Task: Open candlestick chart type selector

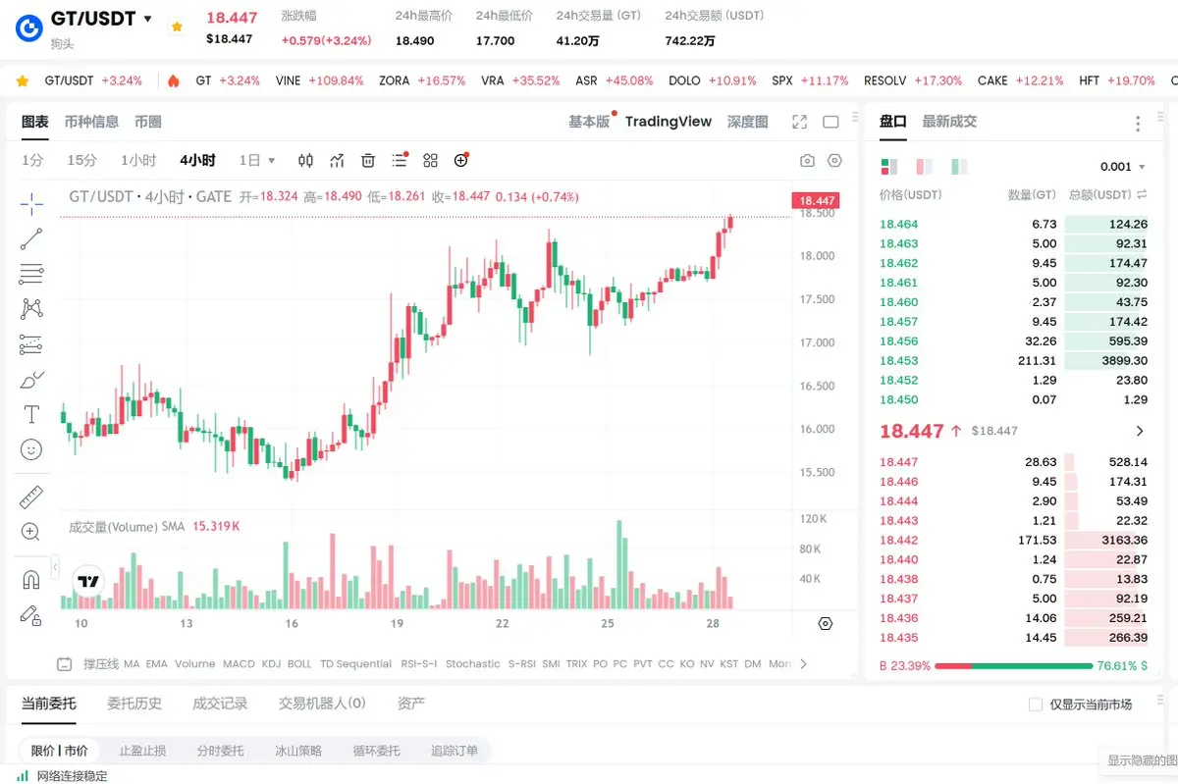Action: coord(305,160)
